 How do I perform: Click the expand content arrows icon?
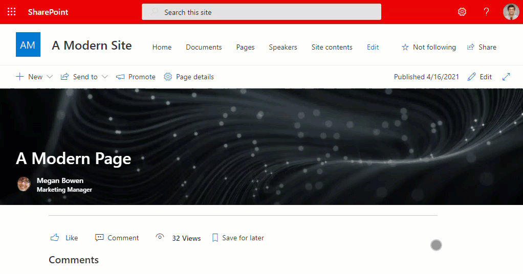(x=506, y=77)
